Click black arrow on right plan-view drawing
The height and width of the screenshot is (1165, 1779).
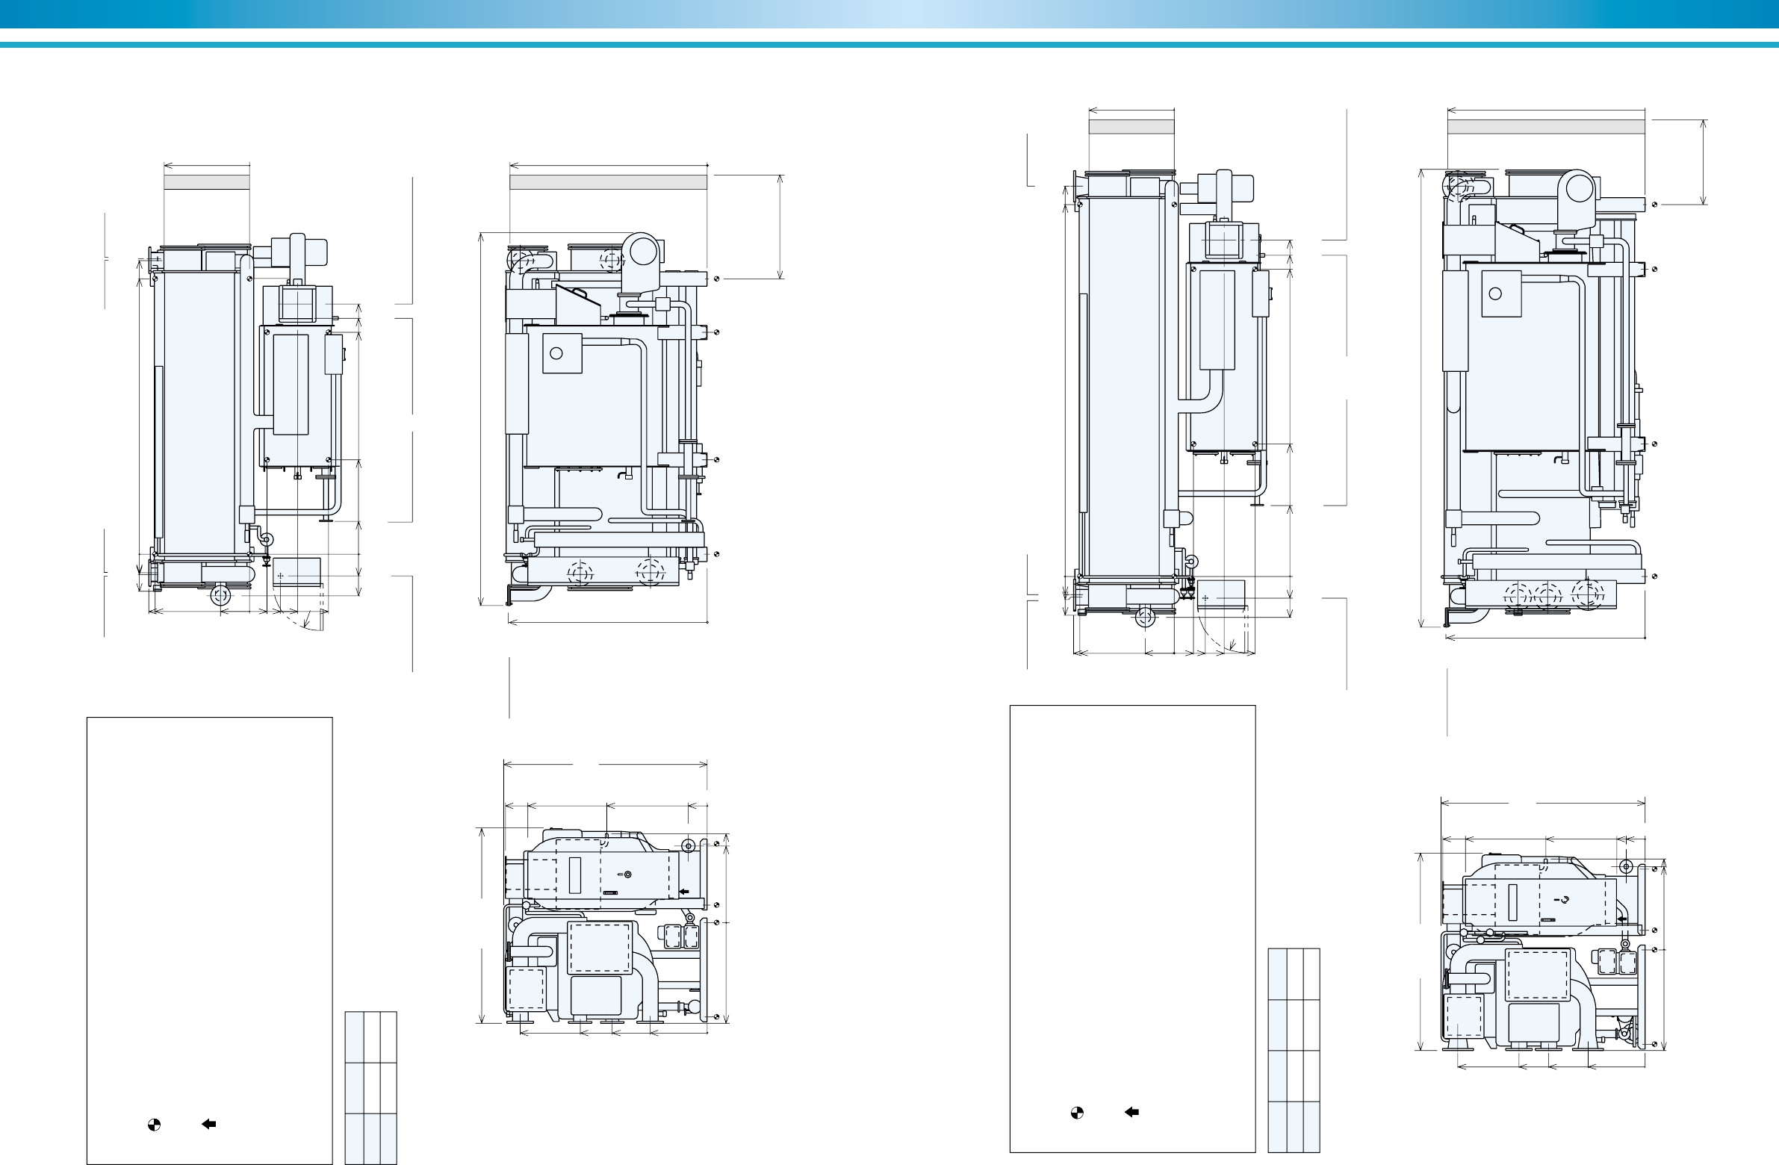tap(1621, 919)
